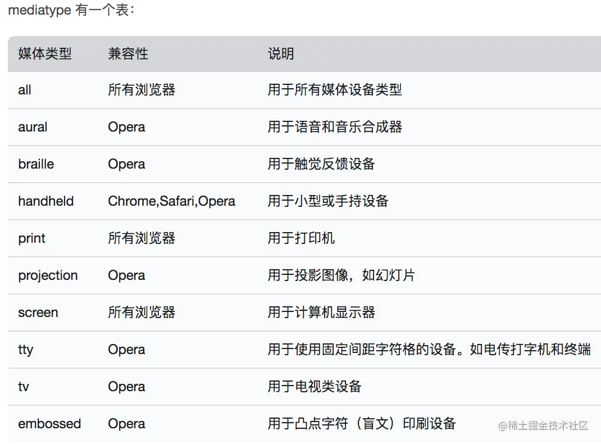Select the "tty" media type cell
Viewport: 601px width, 444px height.
(25, 350)
